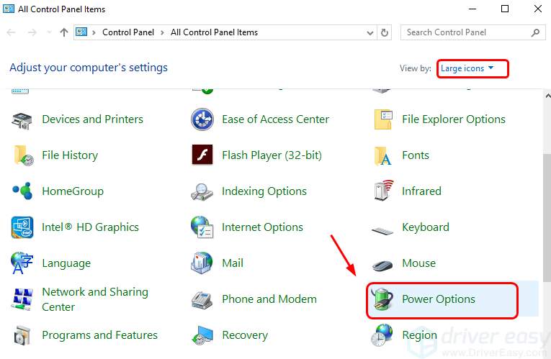Expand the chevron before Control Panel breadcrumb
Viewport: 551px width, 359px height.
[94, 32]
